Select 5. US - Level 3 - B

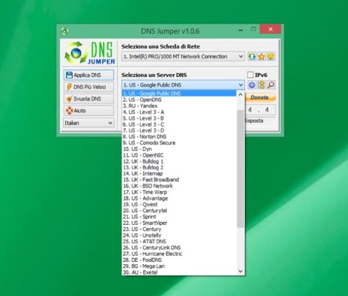coord(179,118)
